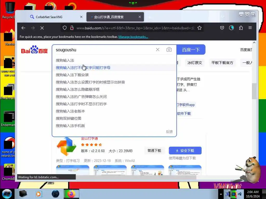266x199 pixels.
Task: Click the page vertical scrollbar thumb
Action: tap(254, 91)
